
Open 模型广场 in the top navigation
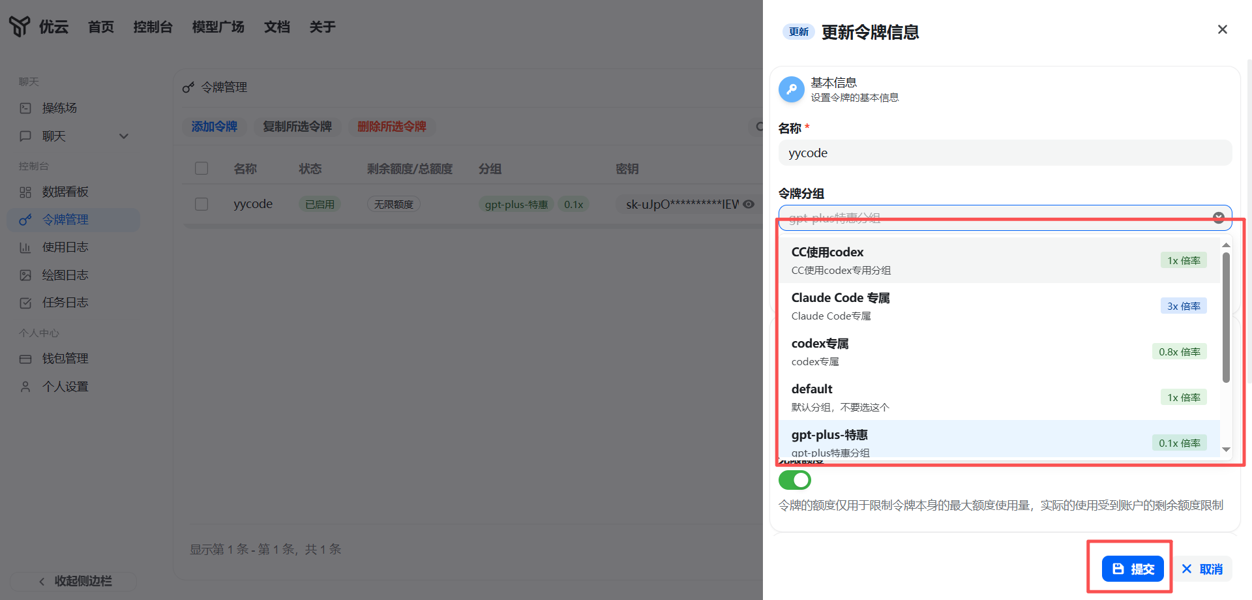pos(218,27)
